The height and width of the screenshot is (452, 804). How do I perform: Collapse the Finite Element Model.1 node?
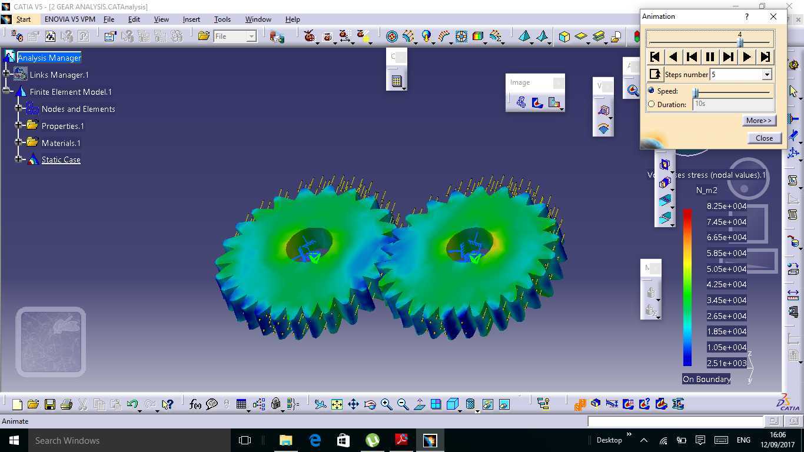coord(6,91)
